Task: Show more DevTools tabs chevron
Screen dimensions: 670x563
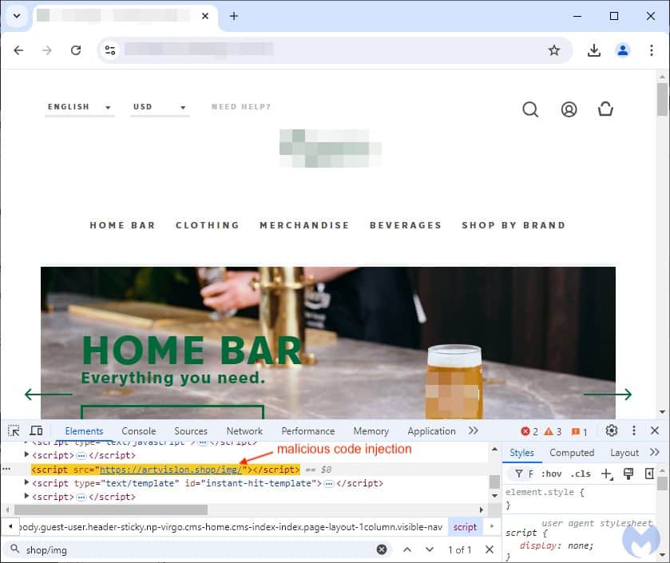Action: (473, 430)
